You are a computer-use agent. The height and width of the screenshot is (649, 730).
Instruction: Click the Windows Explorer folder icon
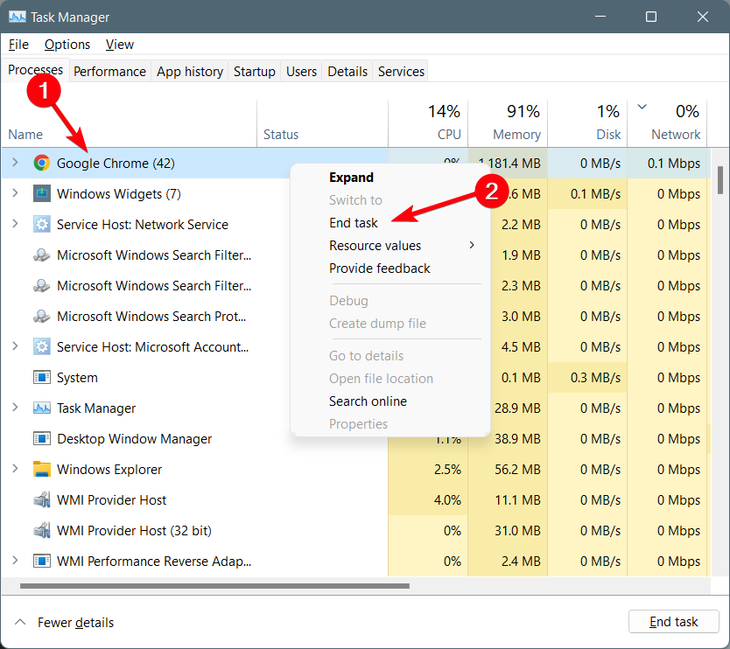click(x=42, y=469)
